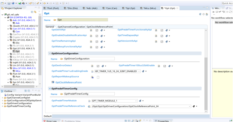
Task: Collapse the GptDriverConfiguration section
Action: (50, 53)
